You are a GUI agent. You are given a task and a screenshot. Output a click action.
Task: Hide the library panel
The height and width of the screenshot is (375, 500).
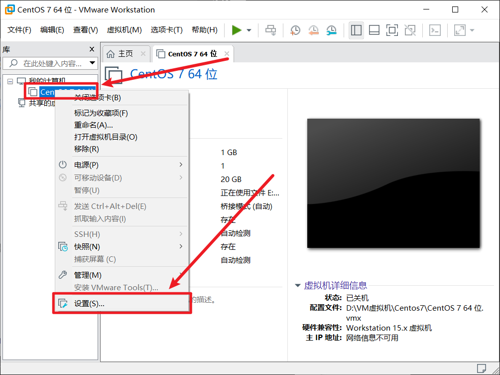point(356,30)
